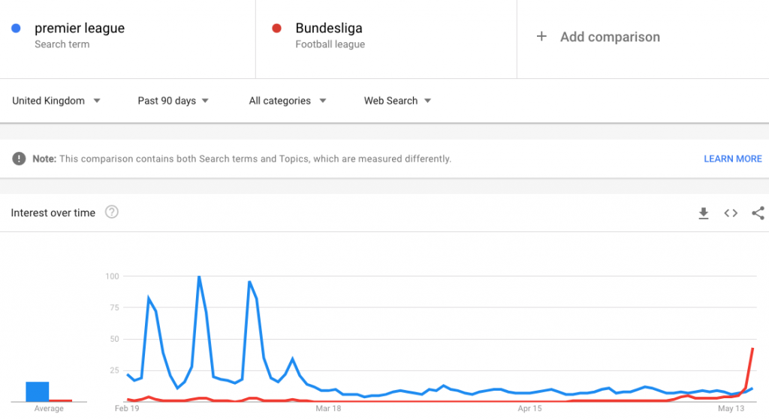Open the All categories dropdown

point(288,101)
